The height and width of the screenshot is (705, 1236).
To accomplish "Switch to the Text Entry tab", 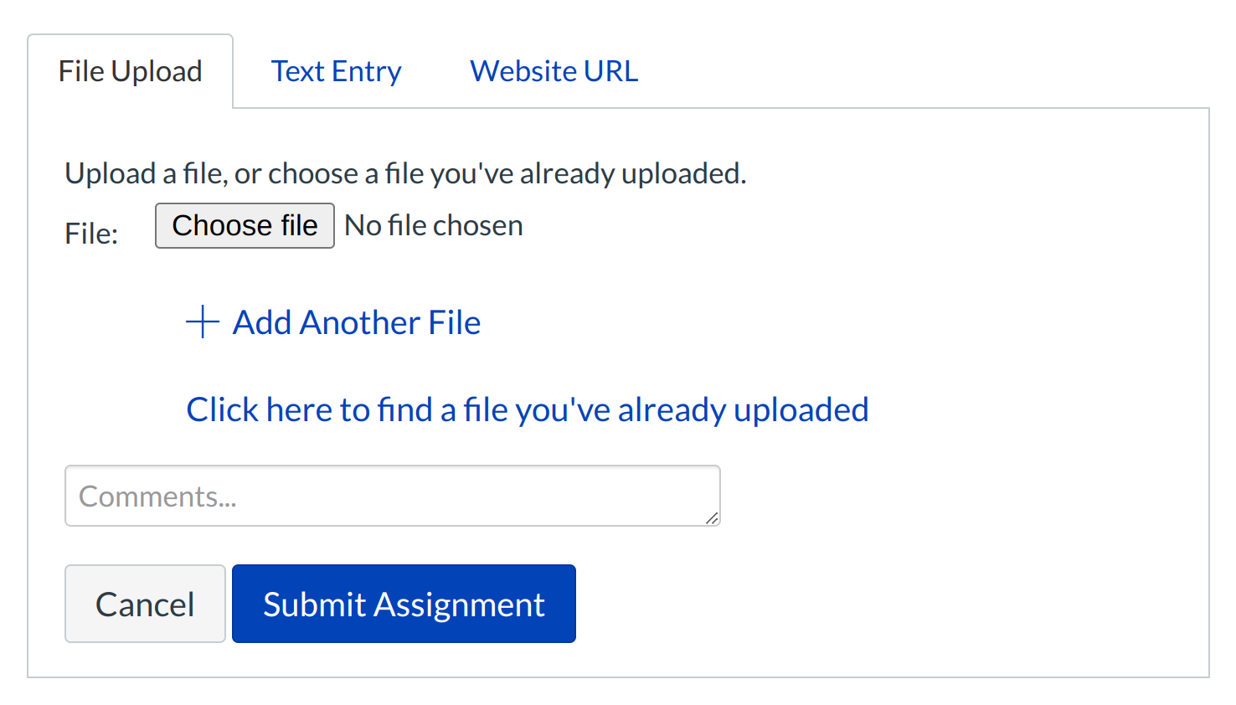I will (336, 72).
